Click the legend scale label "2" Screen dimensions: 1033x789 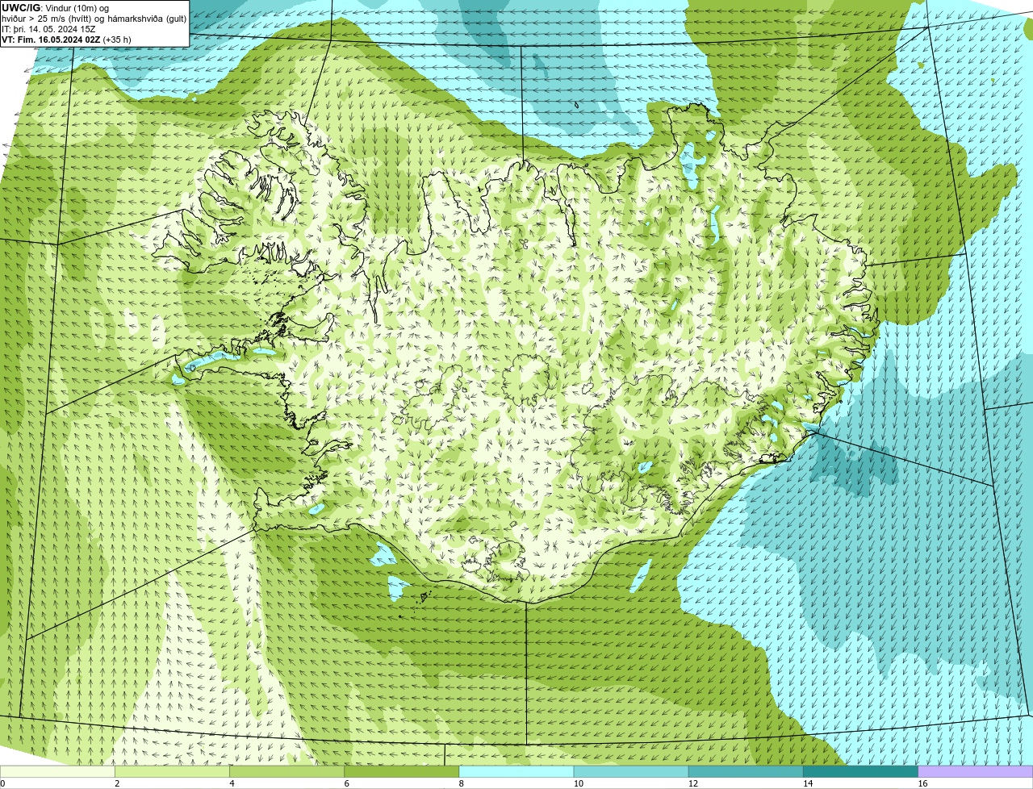(x=117, y=783)
